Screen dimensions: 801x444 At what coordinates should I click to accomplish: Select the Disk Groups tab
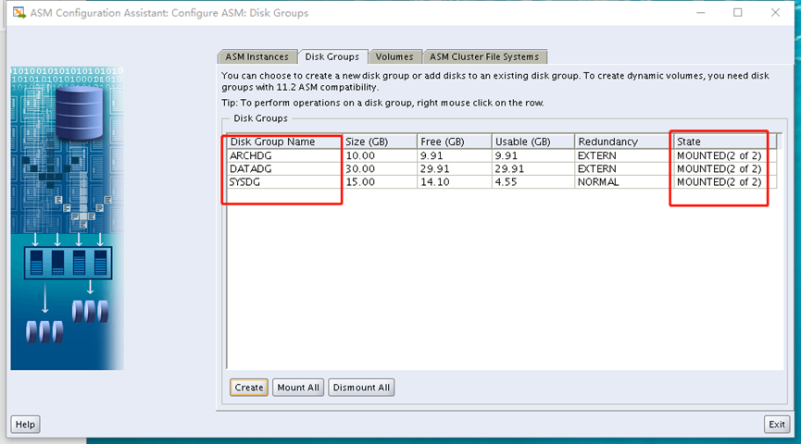332,56
